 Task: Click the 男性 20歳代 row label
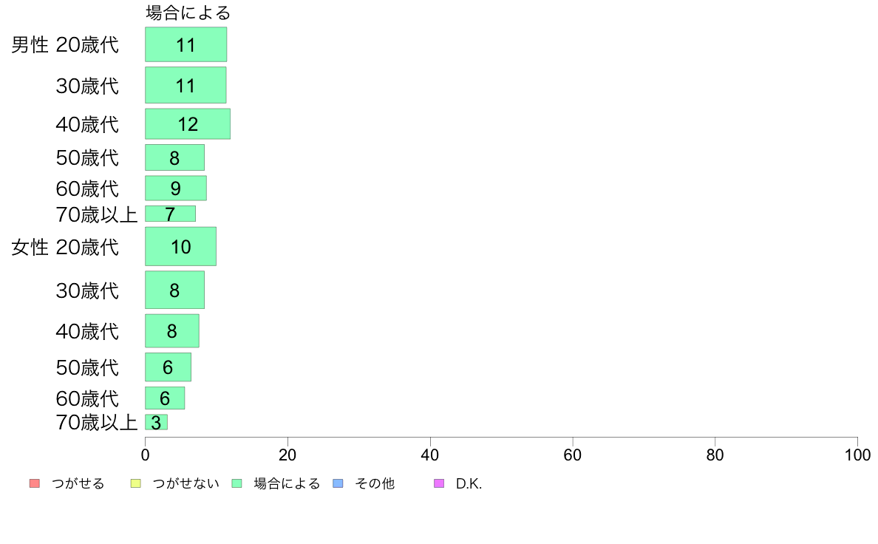[65, 45]
